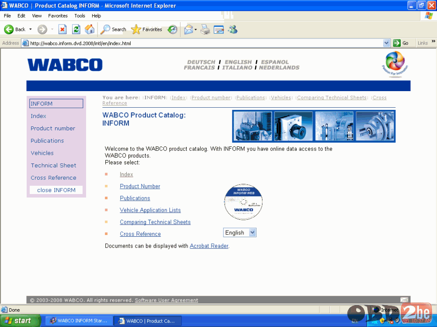Open the Tools menu
Screen dimensions: 437x327
pyautogui.click(x=80, y=16)
